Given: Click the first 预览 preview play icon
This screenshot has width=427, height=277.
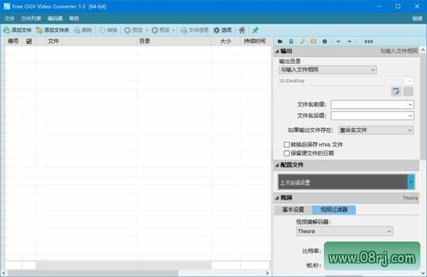Looking at the screenshot, I should click(127, 30).
